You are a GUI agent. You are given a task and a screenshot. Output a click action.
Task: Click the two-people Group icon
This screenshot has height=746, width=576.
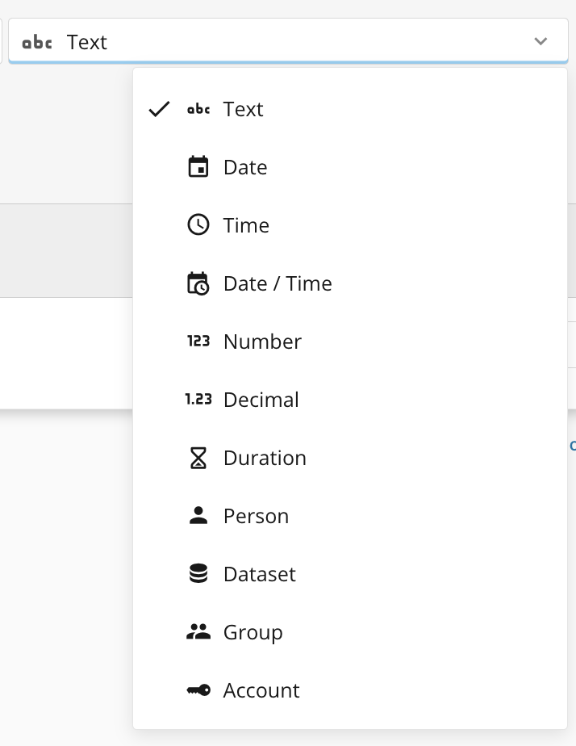pyautogui.click(x=198, y=632)
